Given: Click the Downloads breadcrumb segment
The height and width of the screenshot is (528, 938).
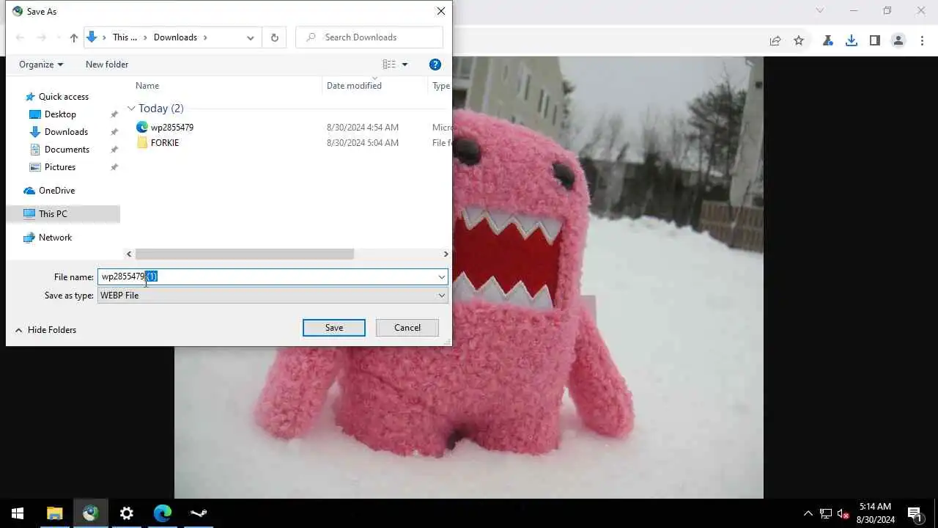Looking at the screenshot, I should 175,37.
